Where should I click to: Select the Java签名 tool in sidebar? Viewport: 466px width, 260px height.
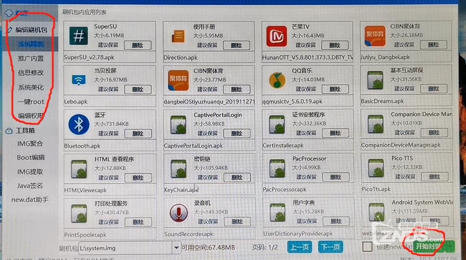point(30,186)
